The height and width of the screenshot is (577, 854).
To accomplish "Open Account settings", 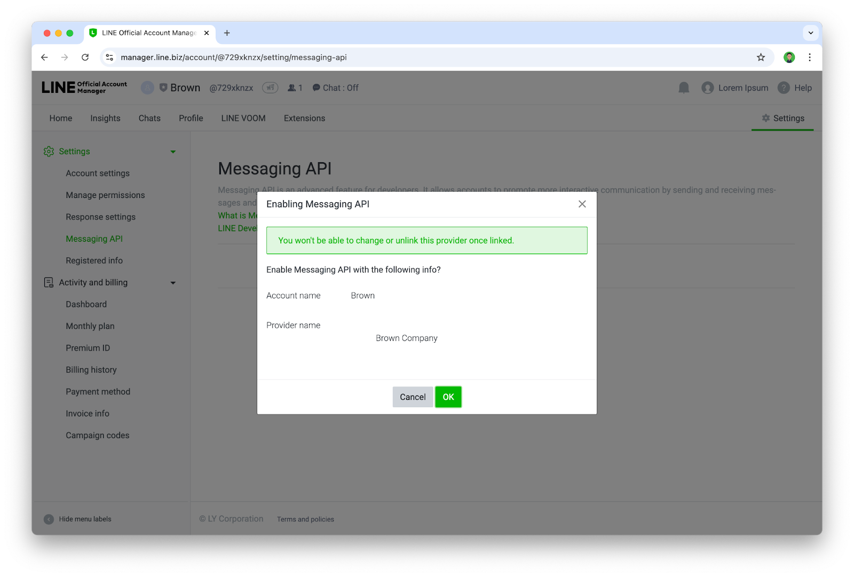I will click(x=98, y=173).
